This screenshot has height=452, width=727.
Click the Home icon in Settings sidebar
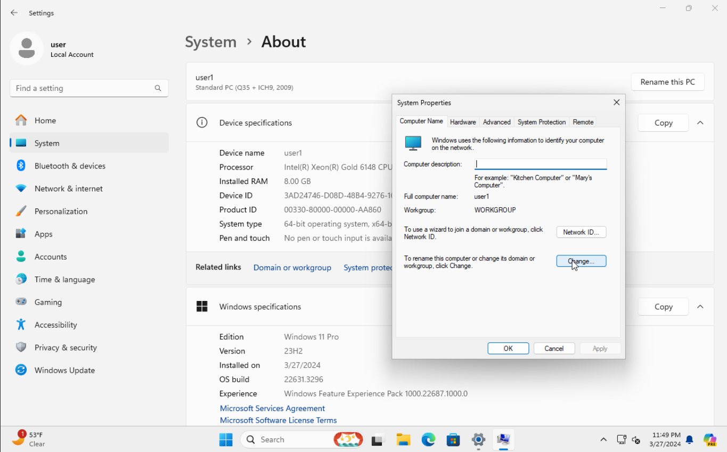tap(21, 120)
